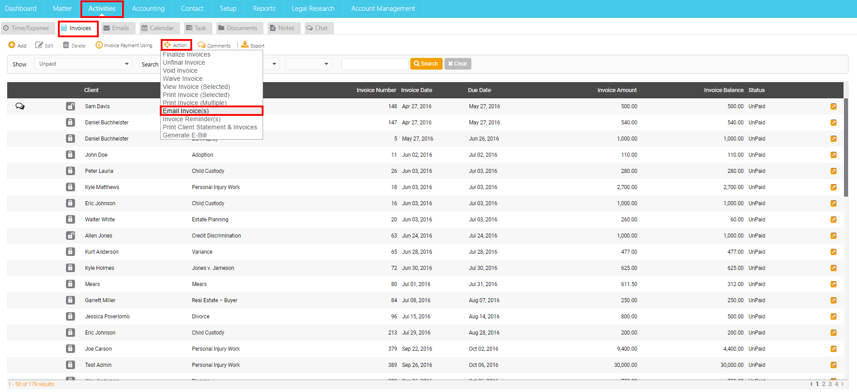857x392 pixels.
Task: Open Legal Research menu
Action: pyautogui.click(x=313, y=9)
